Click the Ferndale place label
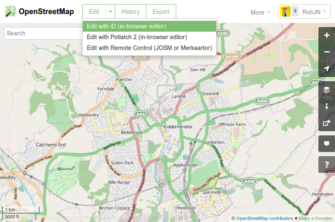 [106, 89]
